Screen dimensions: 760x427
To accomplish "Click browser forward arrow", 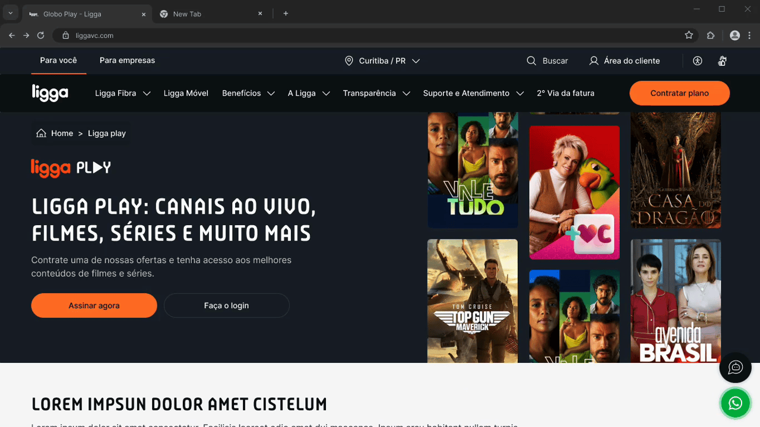I will point(26,36).
